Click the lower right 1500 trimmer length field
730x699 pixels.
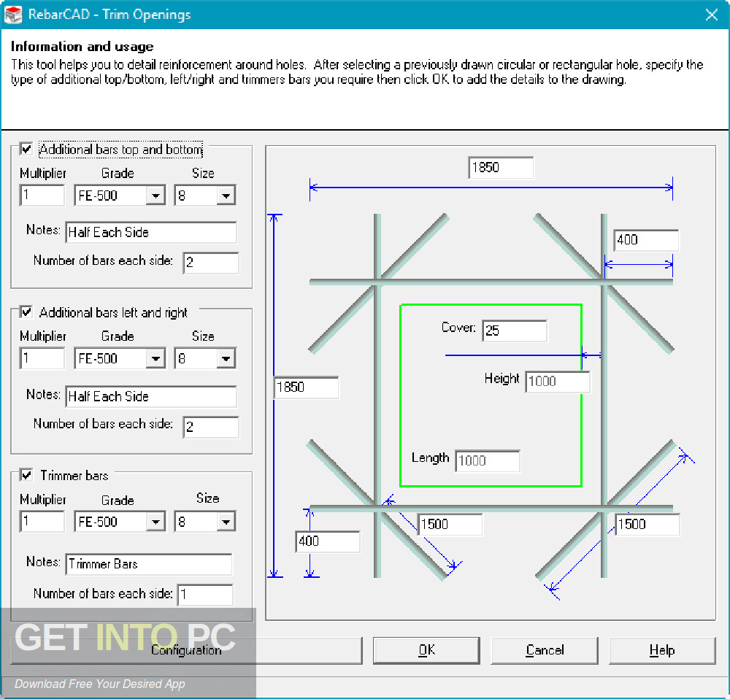tap(648, 525)
